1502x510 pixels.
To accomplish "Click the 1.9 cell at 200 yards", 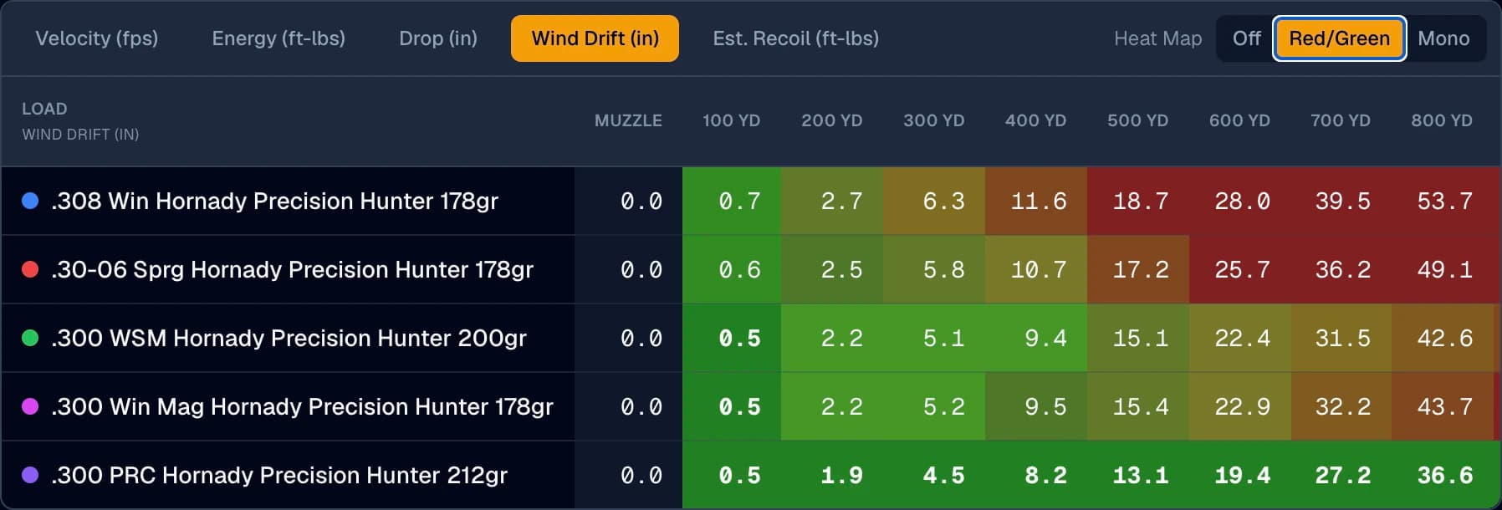I will (832, 475).
